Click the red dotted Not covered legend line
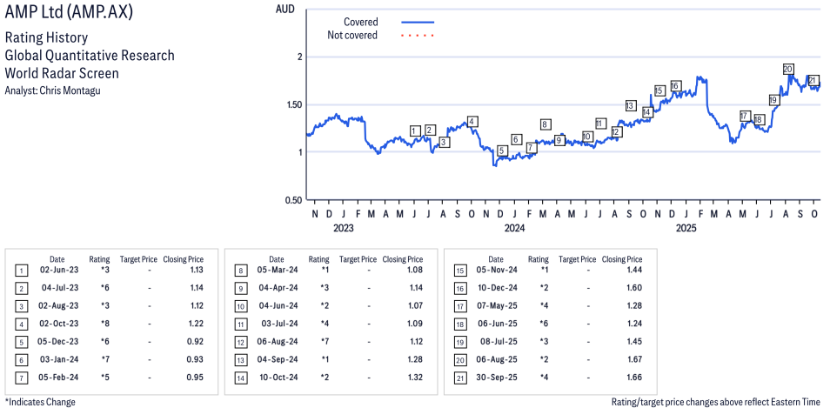The image size is (830, 408). point(418,36)
